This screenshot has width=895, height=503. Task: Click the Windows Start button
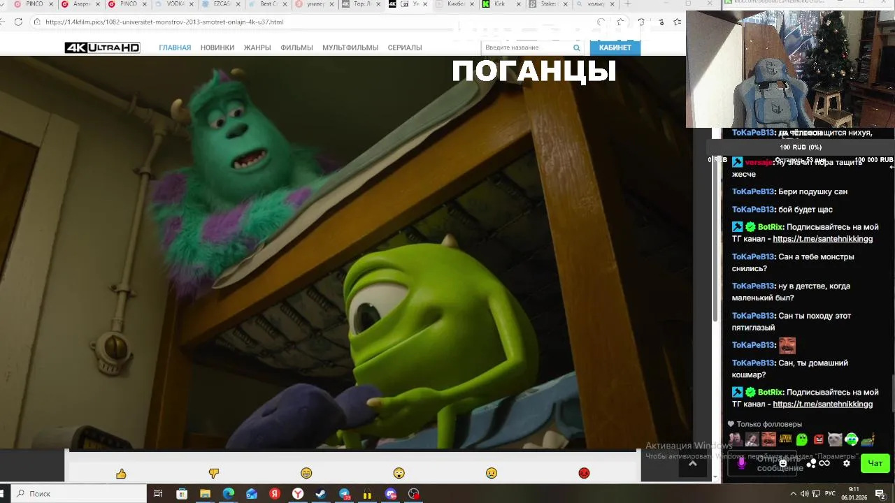pyautogui.click(x=3, y=494)
